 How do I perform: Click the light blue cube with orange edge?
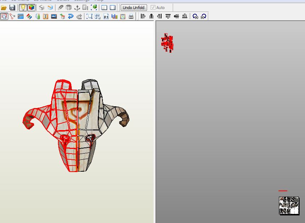click(x=50, y=8)
